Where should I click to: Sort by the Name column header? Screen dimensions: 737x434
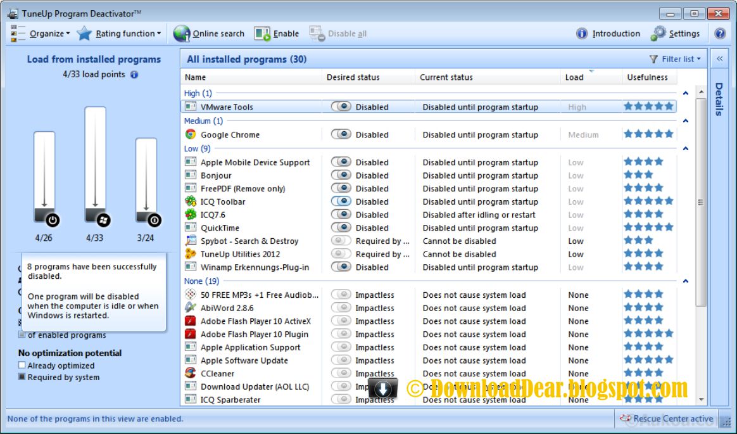[251, 77]
